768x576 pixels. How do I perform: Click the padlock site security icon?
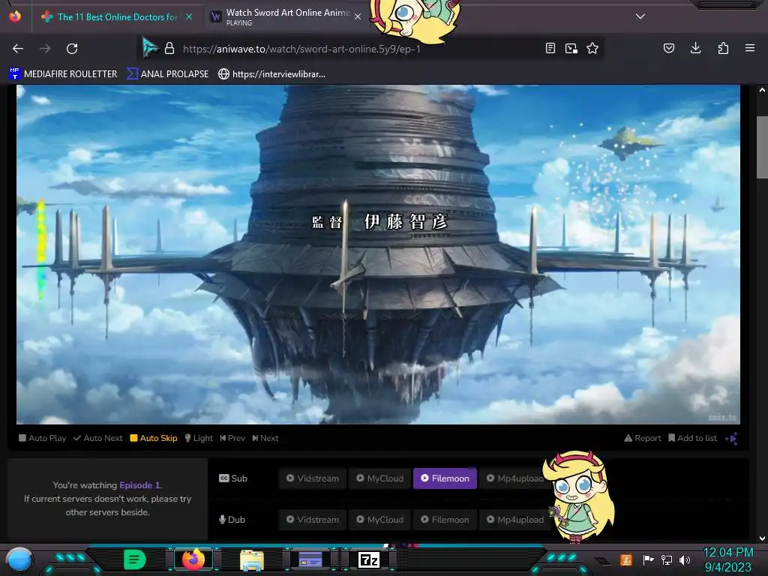(x=169, y=49)
